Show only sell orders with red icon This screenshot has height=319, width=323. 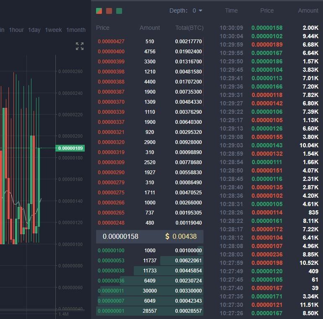(109, 11)
